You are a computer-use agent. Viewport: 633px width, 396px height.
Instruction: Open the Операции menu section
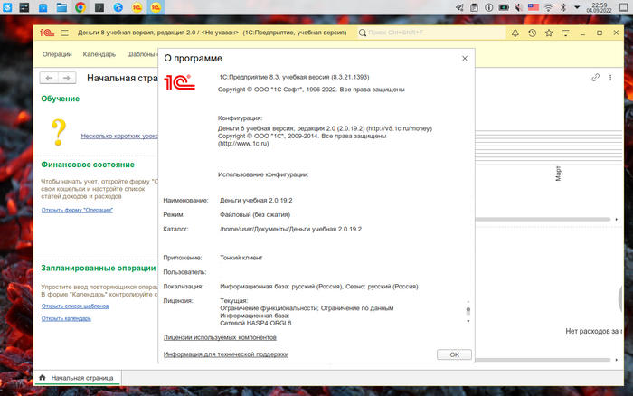[x=57, y=54]
